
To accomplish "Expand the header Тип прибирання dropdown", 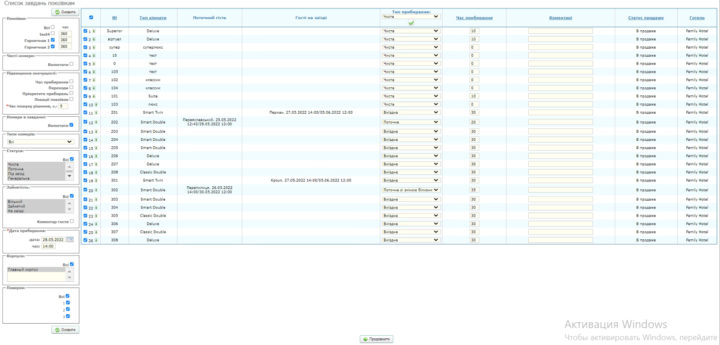I will coord(411,17).
